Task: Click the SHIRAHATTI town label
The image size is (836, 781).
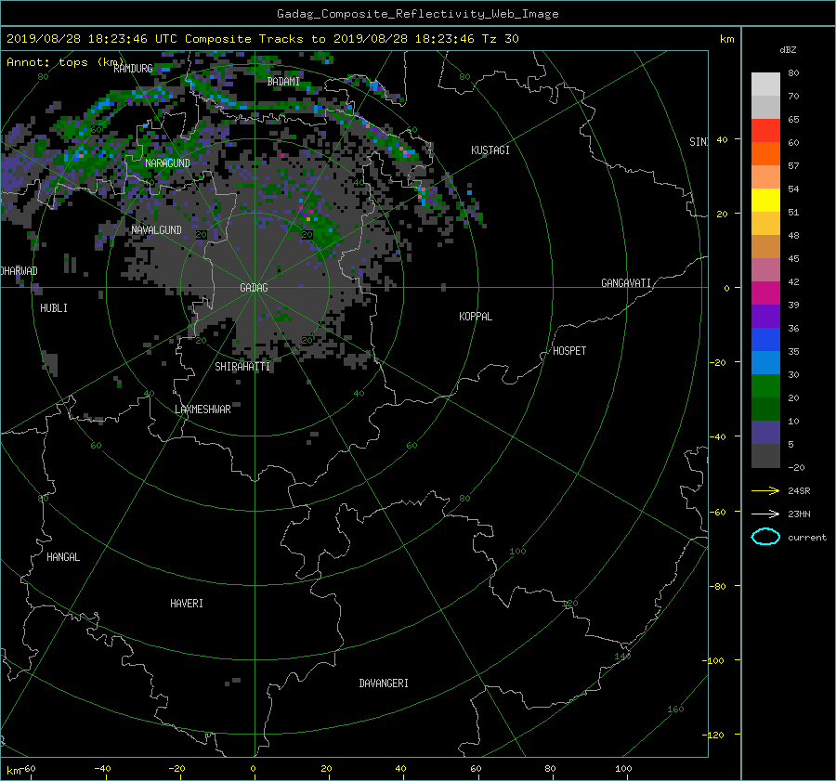Action: point(242,367)
